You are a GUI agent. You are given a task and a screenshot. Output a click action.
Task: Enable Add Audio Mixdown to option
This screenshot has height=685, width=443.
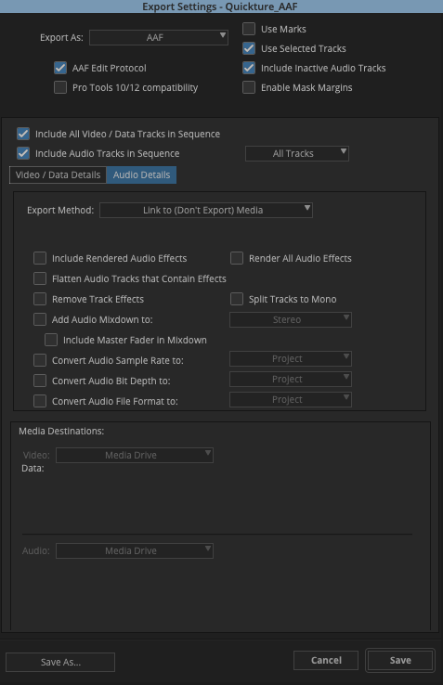point(40,319)
